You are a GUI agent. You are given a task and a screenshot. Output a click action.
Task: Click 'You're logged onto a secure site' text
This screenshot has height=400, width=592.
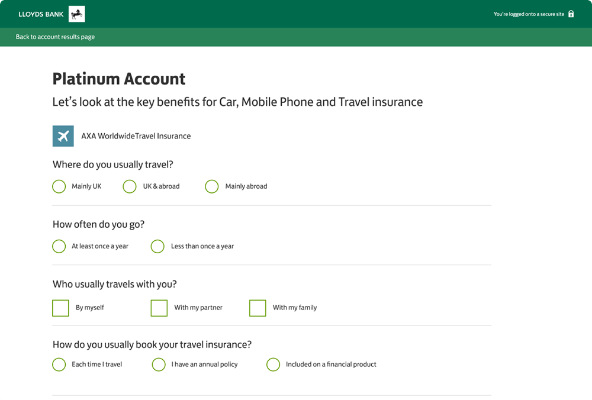click(529, 14)
